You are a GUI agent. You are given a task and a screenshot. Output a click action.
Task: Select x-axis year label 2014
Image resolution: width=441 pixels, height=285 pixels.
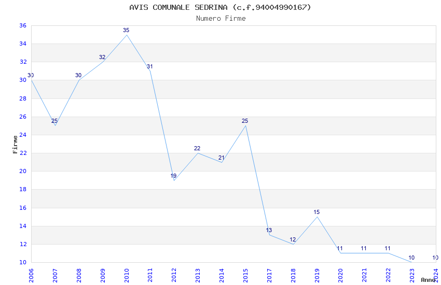[222, 275]
